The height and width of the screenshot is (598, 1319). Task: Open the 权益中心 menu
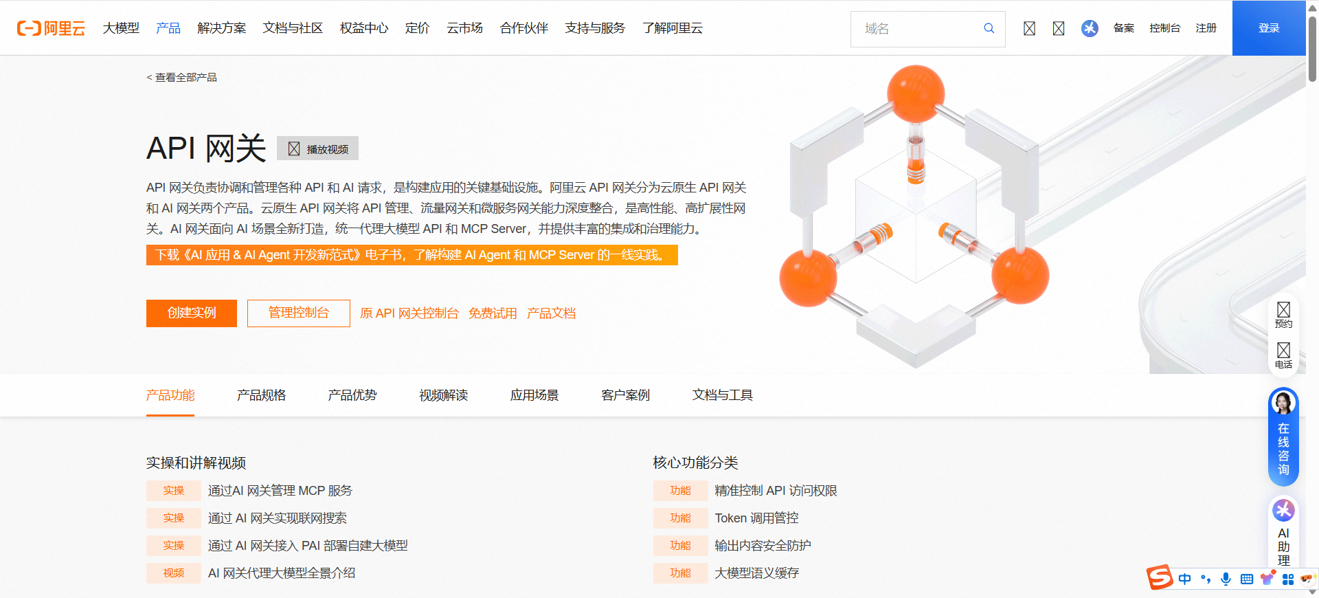pyautogui.click(x=364, y=28)
